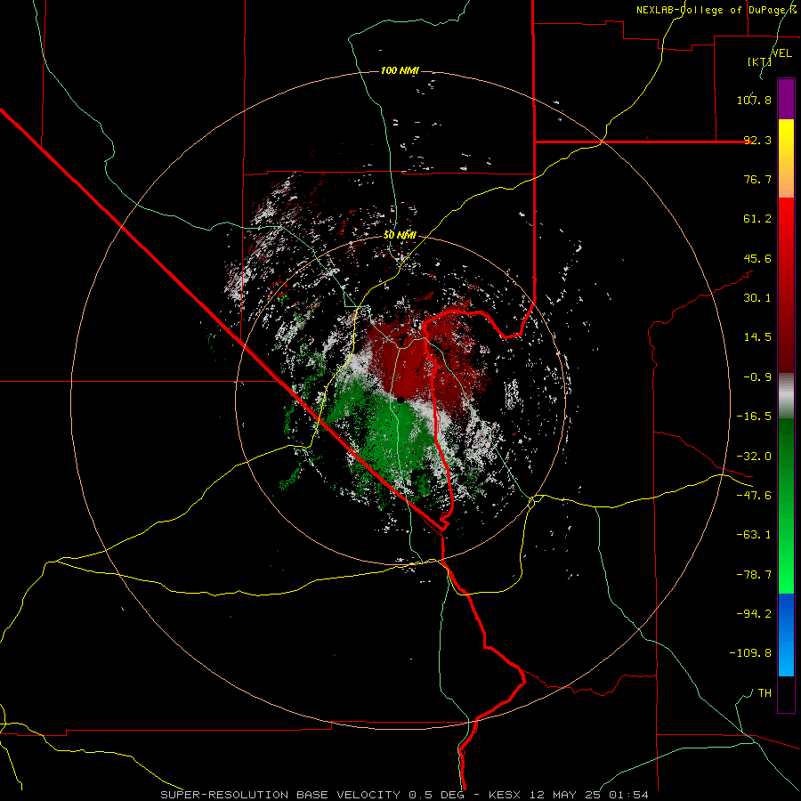801x801 pixels.
Task: Click the 92.3 velocity scale value
Action: point(757,140)
